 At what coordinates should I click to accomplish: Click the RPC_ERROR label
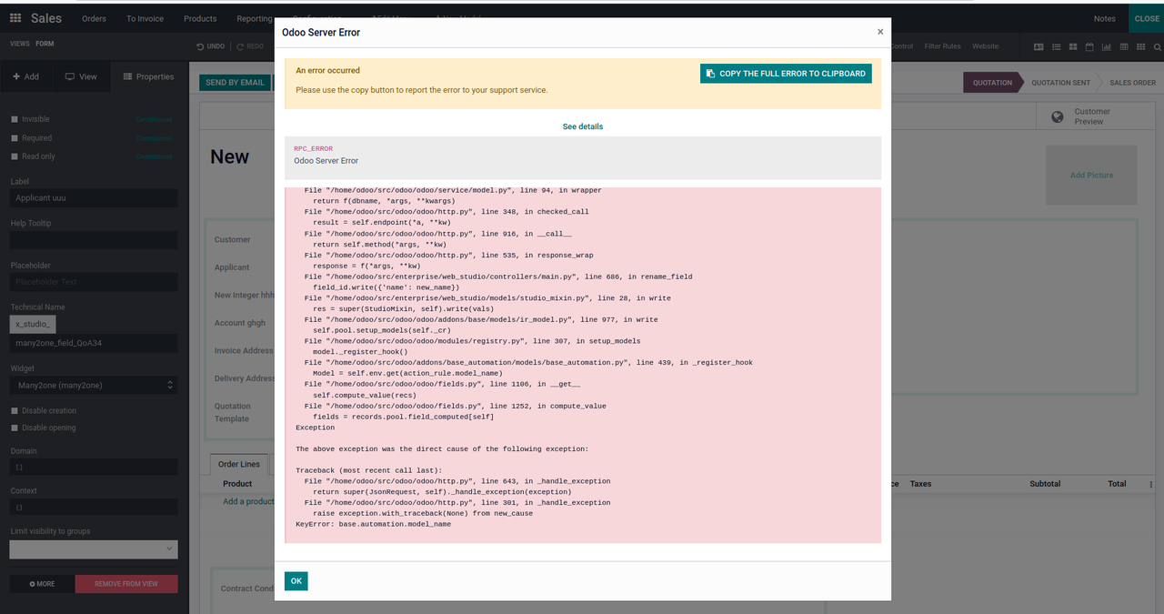click(x=314, y=148)
